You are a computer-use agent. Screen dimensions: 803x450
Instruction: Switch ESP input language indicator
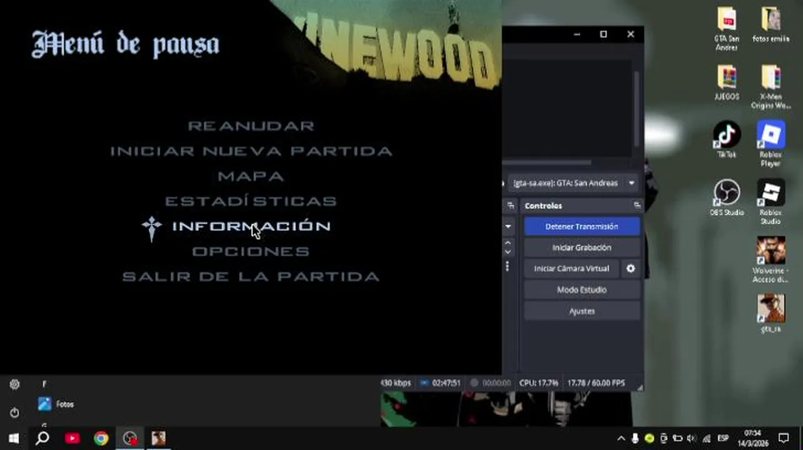[x=723, y=438]
